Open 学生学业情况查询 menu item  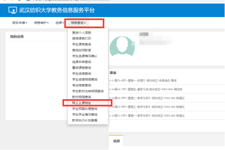pyautogui.click(x=84, y=115)
